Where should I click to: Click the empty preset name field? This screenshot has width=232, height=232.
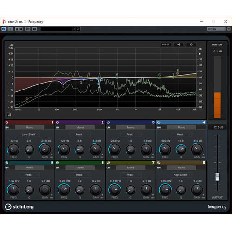point(57,29)
